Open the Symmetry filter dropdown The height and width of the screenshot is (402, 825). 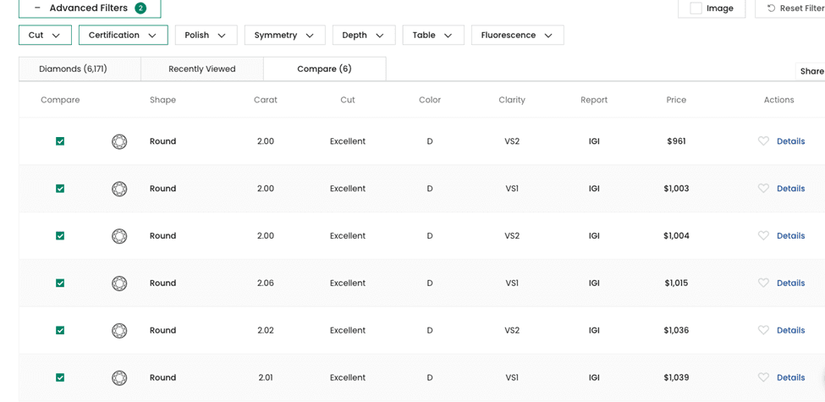(284, 36)
